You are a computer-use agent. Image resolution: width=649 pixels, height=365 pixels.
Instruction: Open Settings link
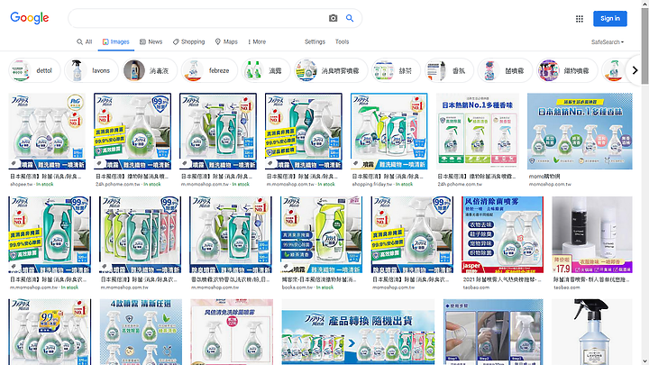(315, 41)
